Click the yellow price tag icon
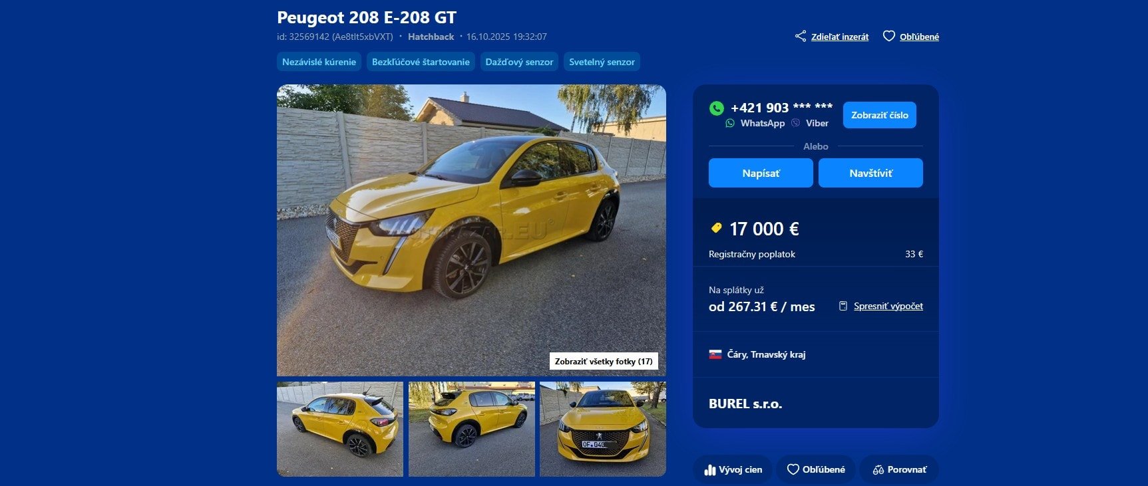1148x486 pixels. pyautogui.click(x=716, y=228)
